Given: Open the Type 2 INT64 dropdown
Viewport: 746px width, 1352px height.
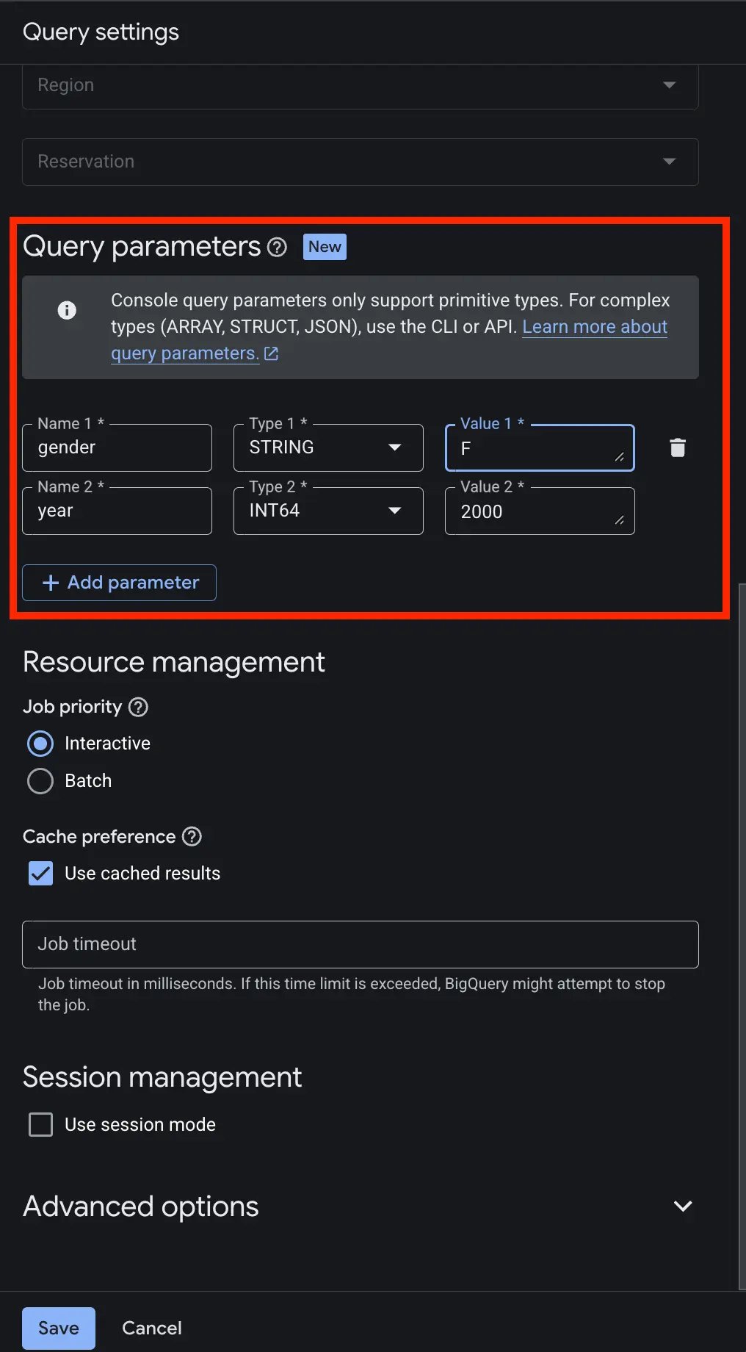Looking at the screenshot, I should [x=328, y=511].
